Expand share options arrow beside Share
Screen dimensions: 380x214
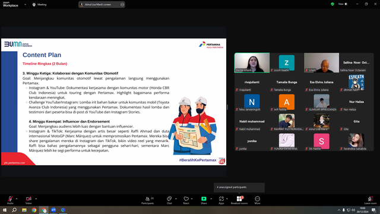[211, 199]
